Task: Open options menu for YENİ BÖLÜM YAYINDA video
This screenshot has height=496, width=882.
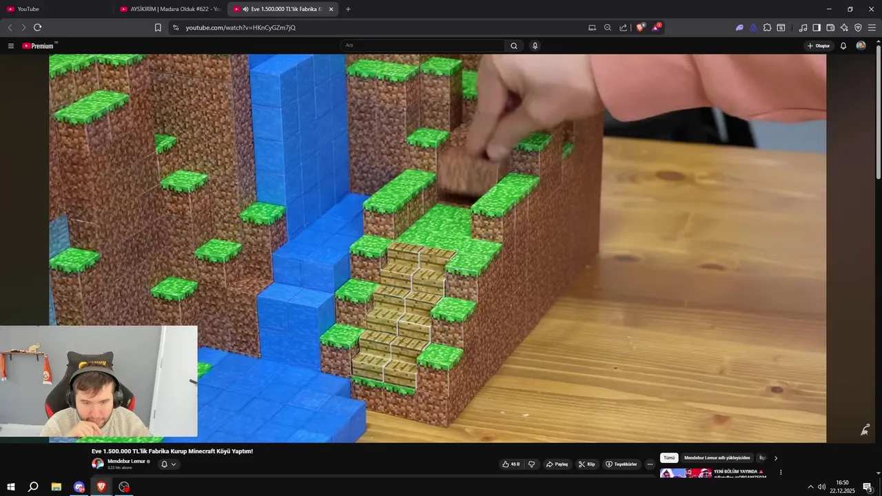Action: click(781, 473)
